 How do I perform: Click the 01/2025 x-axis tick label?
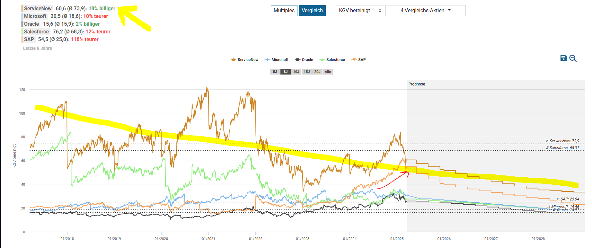(x=397, y=239)
